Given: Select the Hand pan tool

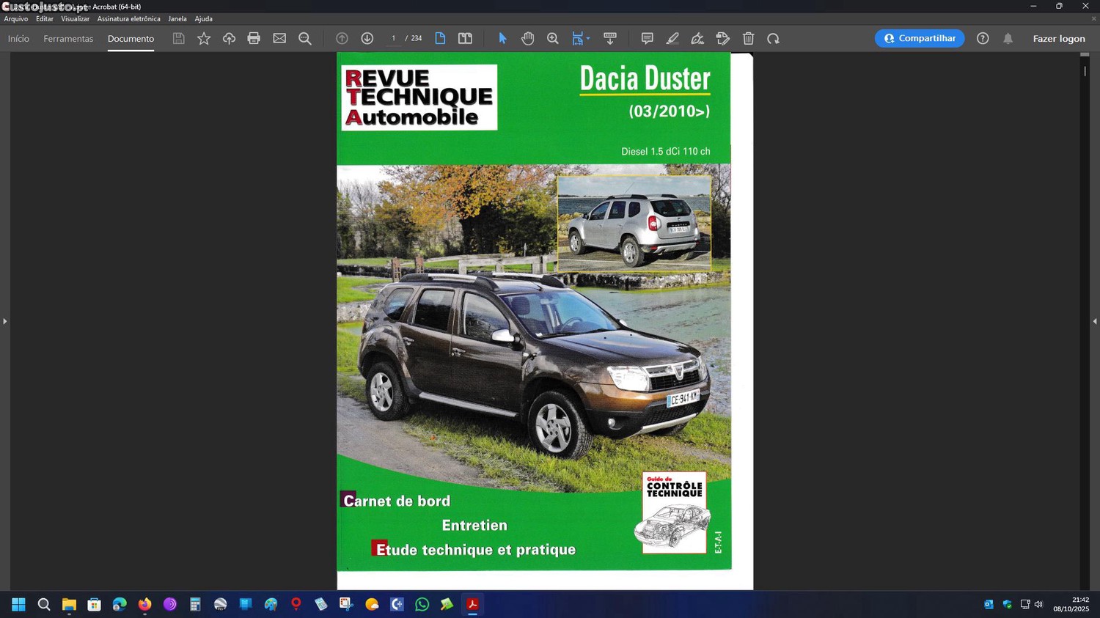Looking at the screenshot, I should pyautogui.click(x=527, y=39).
